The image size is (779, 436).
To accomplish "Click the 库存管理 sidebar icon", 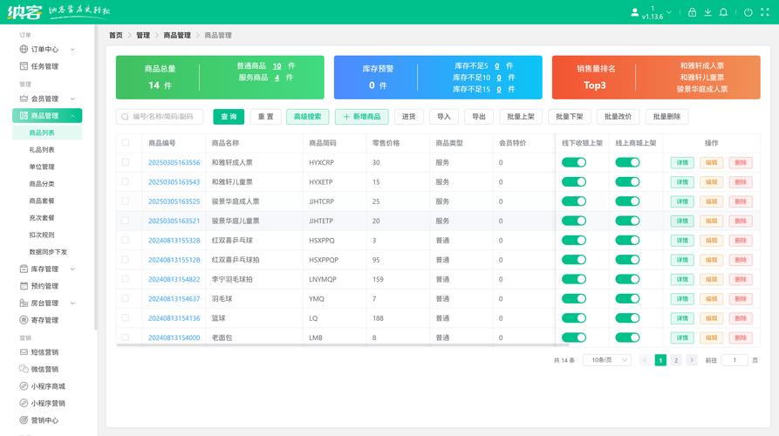I will click(24, 269).
